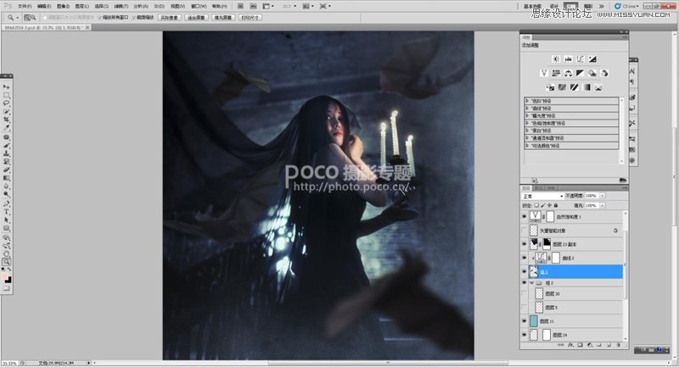This screenshot has width=679, height=367.
Task: Click the zoom out icon in the options bar
Action: tap(33, 18)
